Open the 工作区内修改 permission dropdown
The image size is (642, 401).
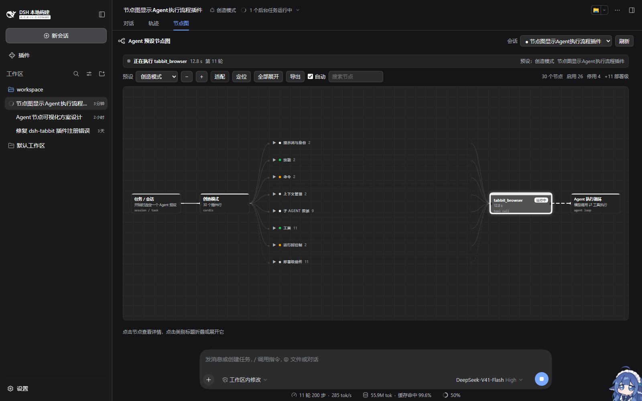(x=245, y=380)
